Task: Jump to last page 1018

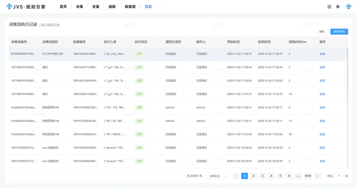Action: click(308, 176)
